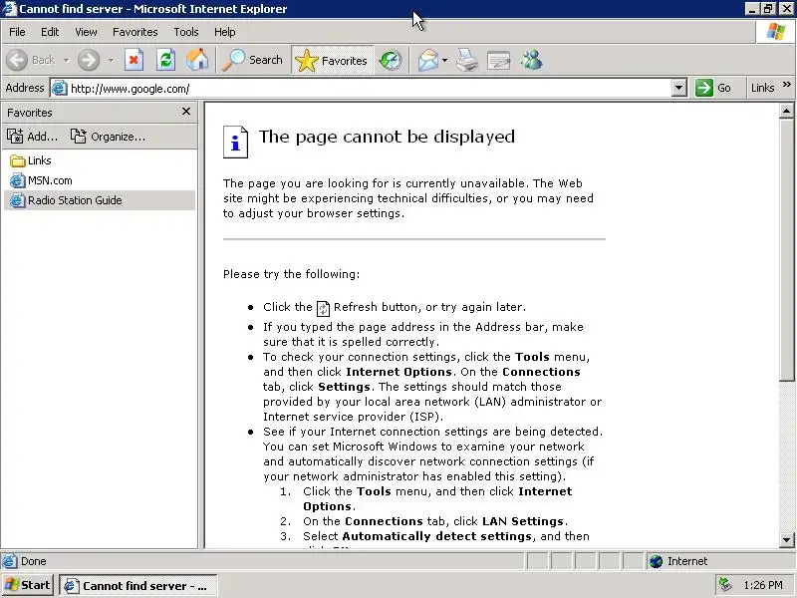Open the Help menu
Screen dimensions: 797x598
tap(225, 32)
